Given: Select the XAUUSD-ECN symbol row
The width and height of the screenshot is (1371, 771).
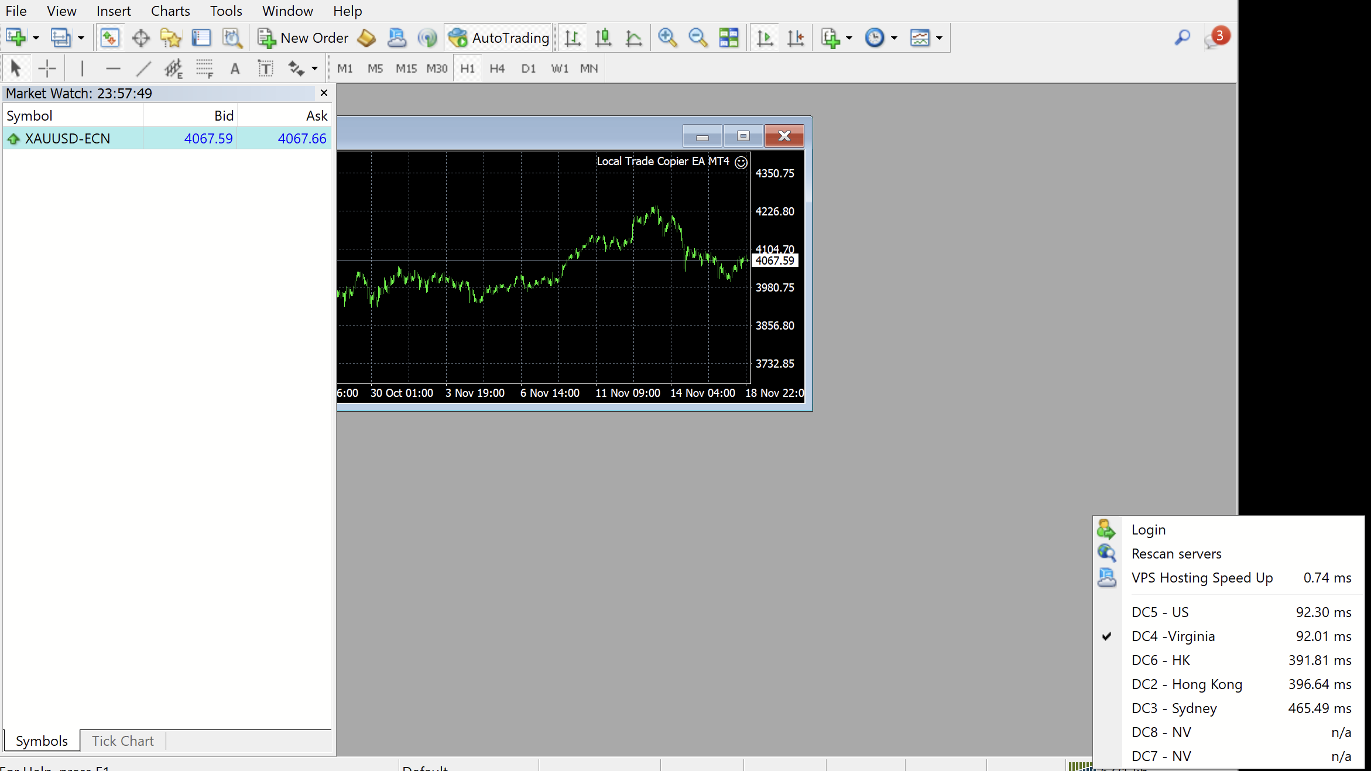Looking at the screenshot, I should click(x=67, y=139).
